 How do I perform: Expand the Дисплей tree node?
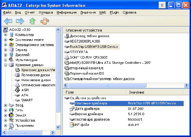click(5, 55)
